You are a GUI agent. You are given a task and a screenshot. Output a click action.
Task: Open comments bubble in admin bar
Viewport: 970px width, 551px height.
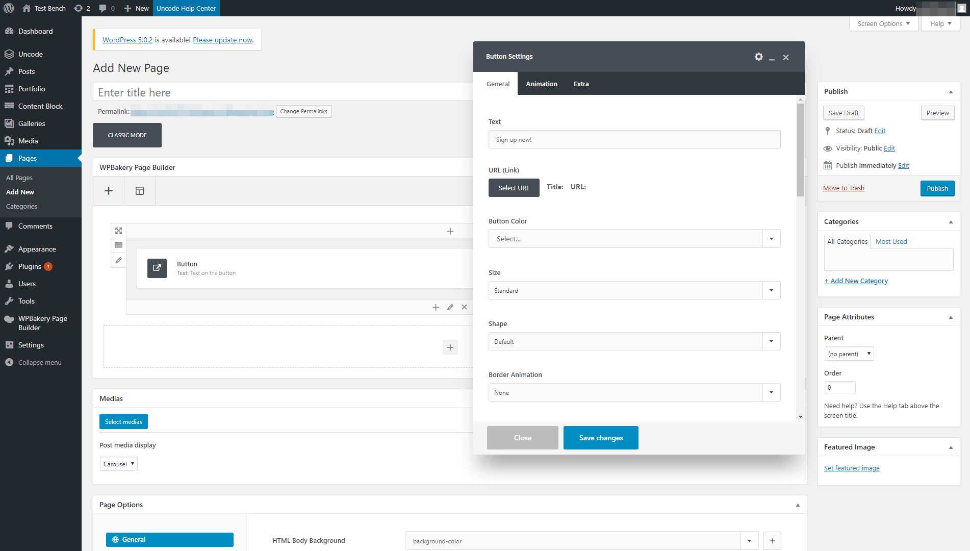pos(107,8)
